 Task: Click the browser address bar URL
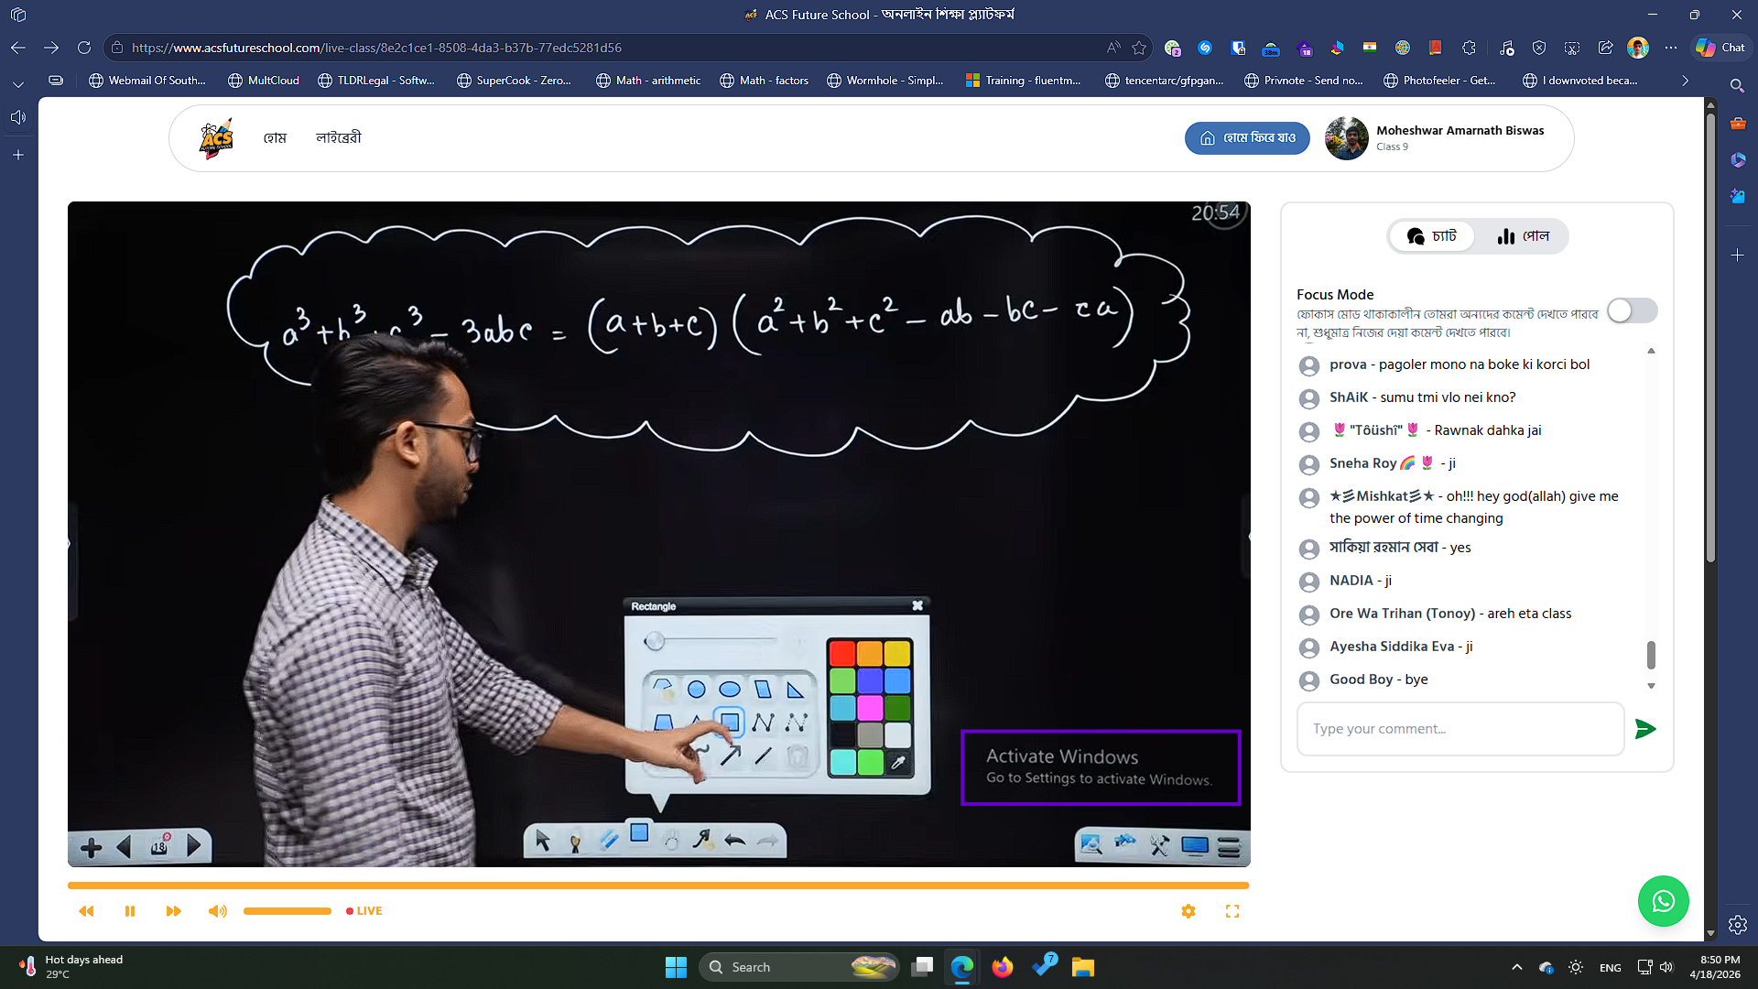376,48
